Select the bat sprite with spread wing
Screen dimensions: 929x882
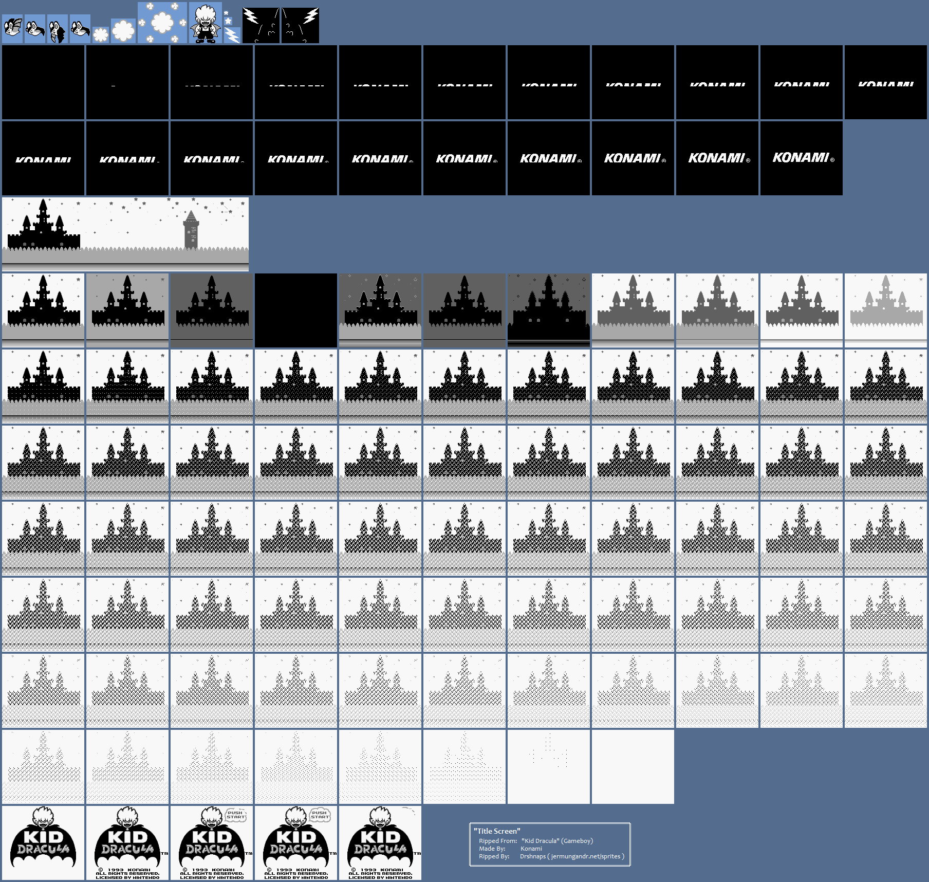coord(12,29)
